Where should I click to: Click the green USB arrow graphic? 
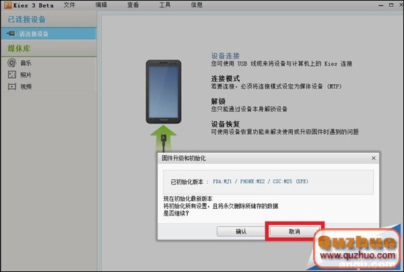tap(164, 139)
